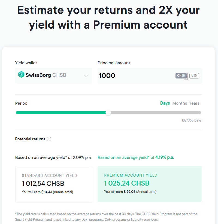Select the Days period unit

[165, 103]
